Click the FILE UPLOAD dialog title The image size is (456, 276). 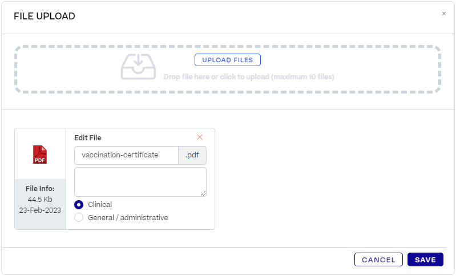(45, 17)
